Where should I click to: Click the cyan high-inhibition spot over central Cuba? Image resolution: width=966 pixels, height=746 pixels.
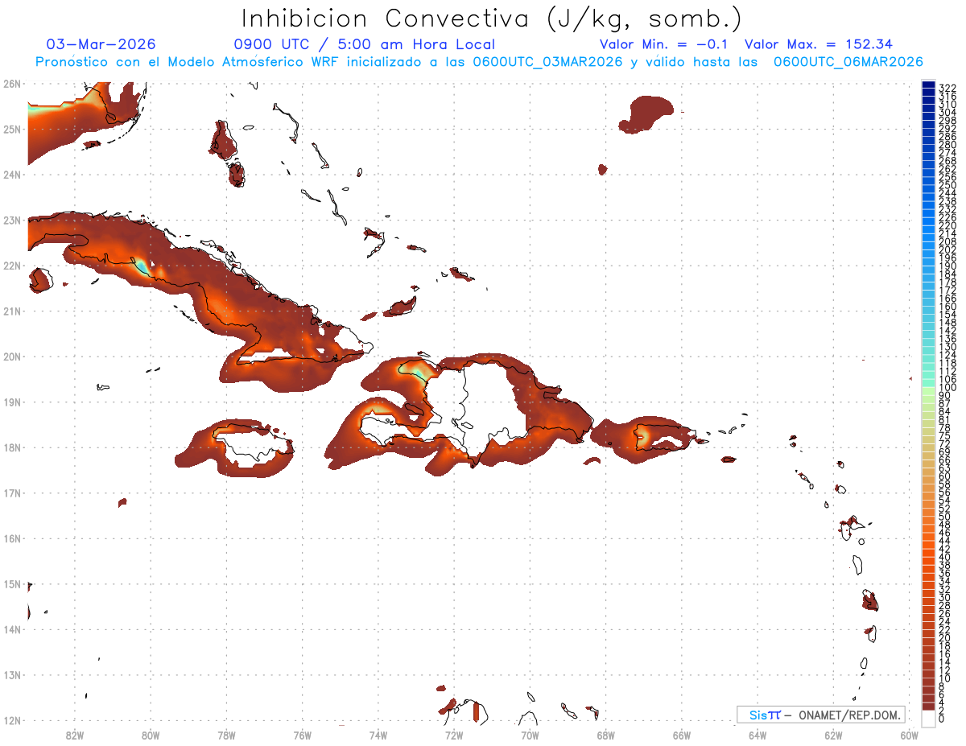pyautogui.click(x=142, y=266)
